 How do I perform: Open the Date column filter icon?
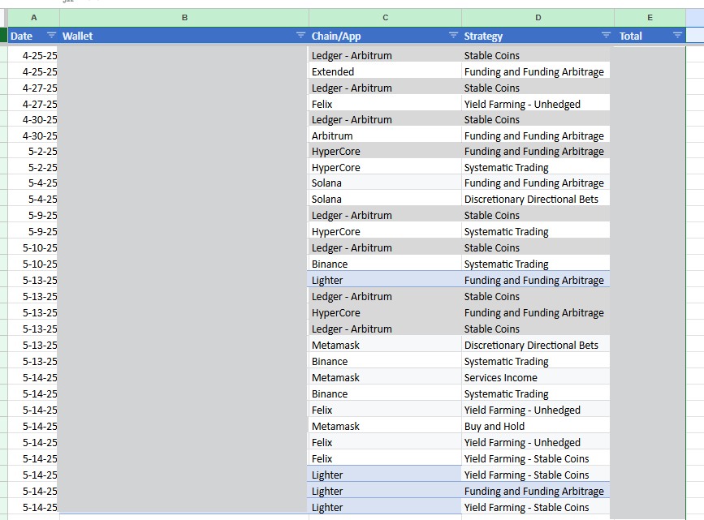pos(52,35)
